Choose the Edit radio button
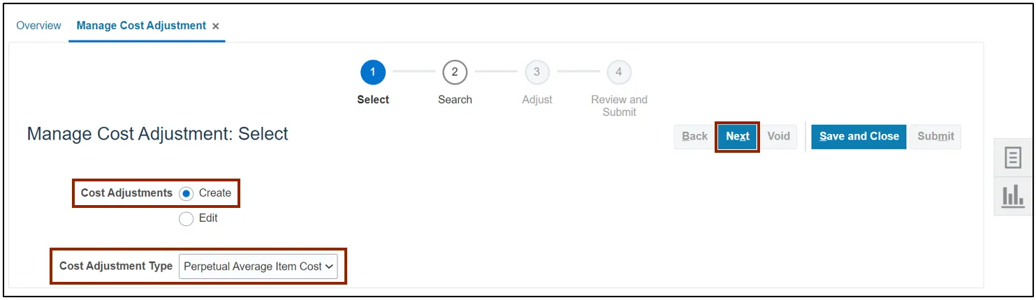1036x300 pixels. 187,218
